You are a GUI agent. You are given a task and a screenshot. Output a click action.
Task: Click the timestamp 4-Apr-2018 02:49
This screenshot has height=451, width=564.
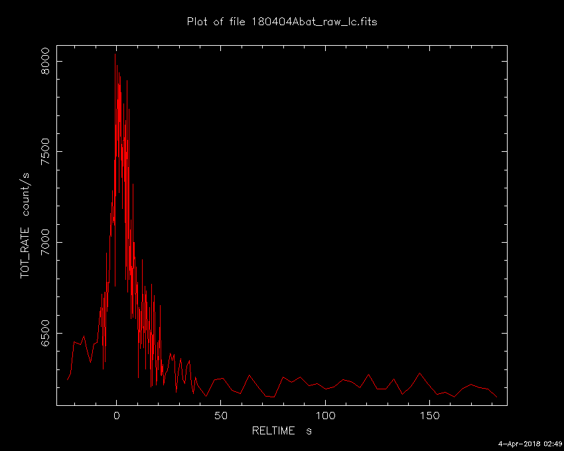coord(530,444)
